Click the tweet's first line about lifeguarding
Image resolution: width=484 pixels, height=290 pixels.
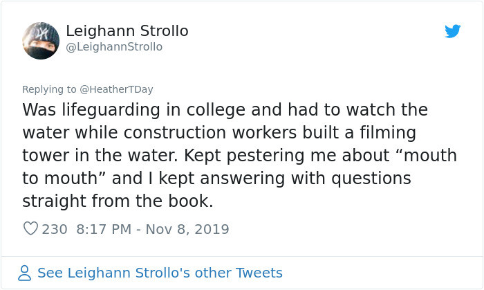[225, 110]
